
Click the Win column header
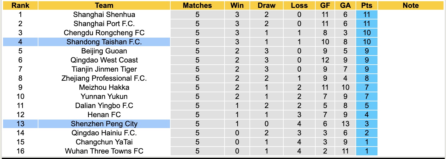[237, 5]
